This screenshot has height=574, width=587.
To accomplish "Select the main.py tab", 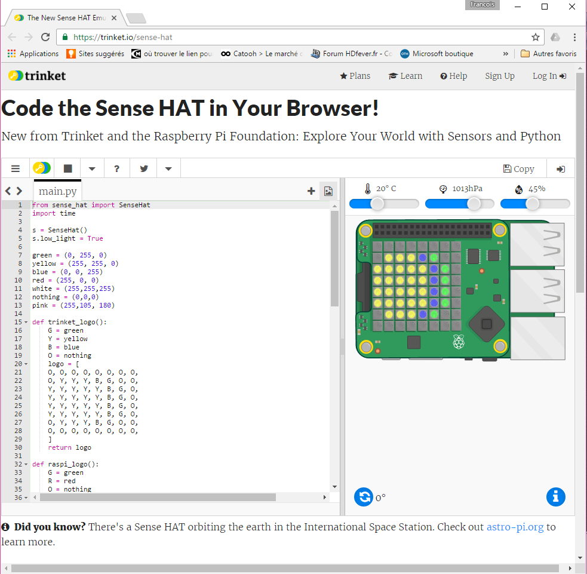I will pos(58,191).
